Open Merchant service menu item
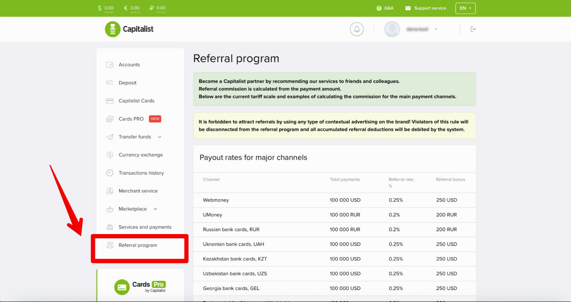This screenshot has width=571, height=302. 138,191
